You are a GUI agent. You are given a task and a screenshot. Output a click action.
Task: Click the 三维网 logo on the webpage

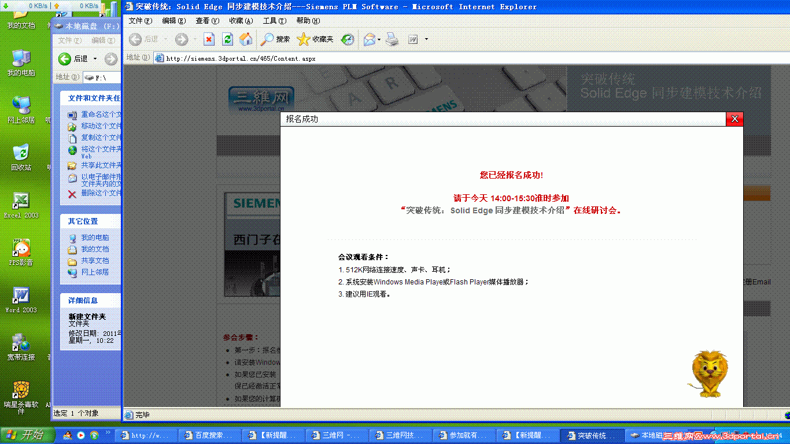click(x=261, y=99)
